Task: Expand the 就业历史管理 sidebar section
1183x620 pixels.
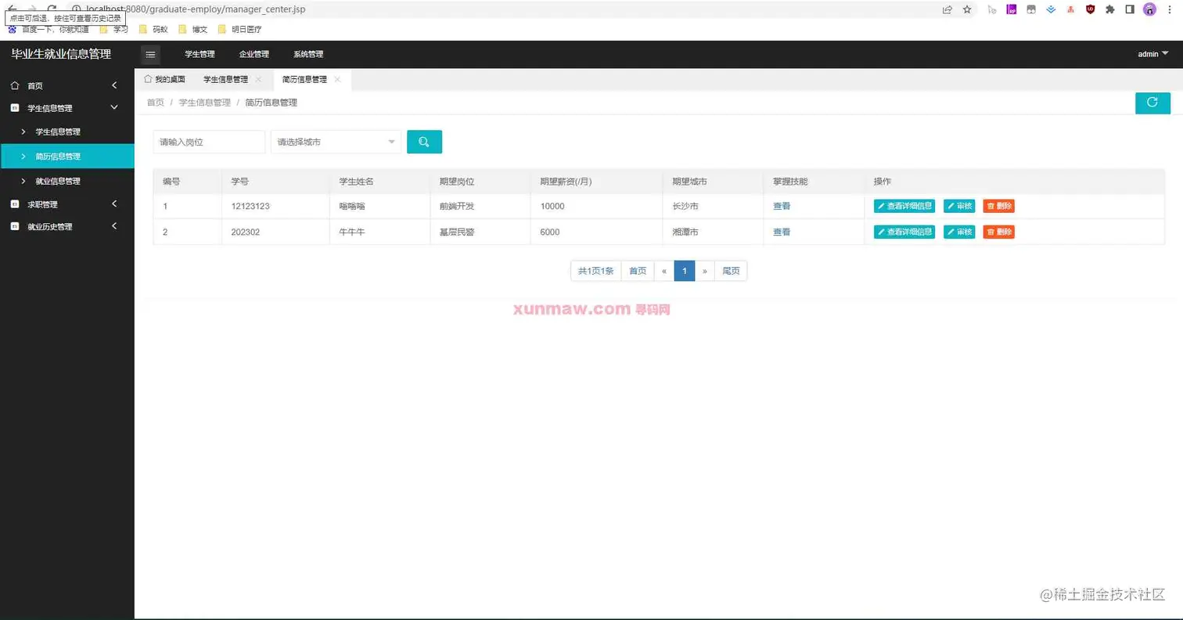Action: coord(67,226)
